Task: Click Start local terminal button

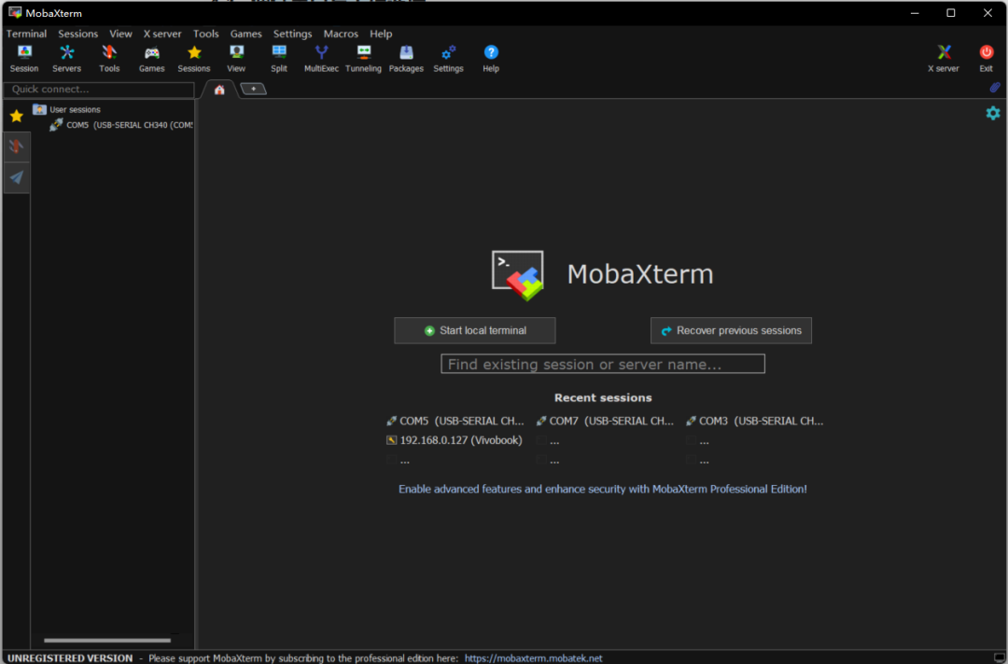Action: point(474,330)
